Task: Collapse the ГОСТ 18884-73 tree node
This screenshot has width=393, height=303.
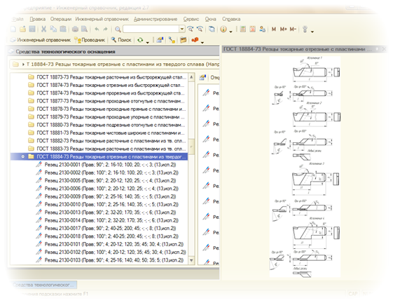Action: point(23,156)
